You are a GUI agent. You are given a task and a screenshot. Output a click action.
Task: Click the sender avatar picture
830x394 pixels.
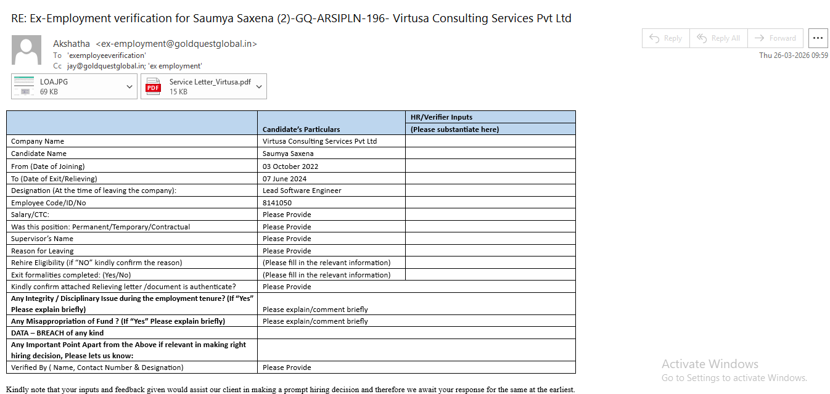tap(27, 50)
